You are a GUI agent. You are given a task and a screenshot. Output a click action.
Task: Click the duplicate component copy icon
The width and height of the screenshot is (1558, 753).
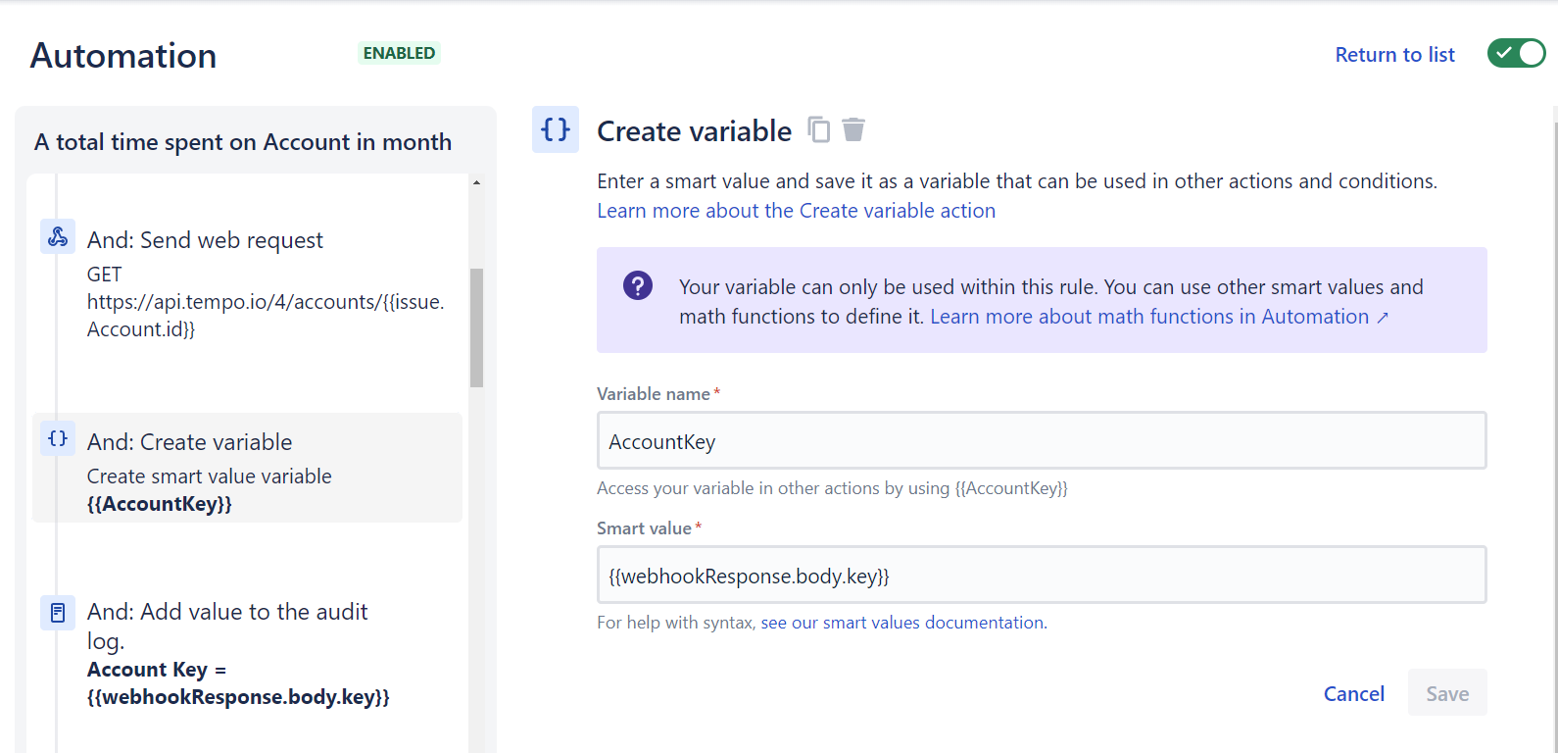[818, 129]
